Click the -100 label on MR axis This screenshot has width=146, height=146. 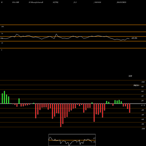click(x=143, y=129)
